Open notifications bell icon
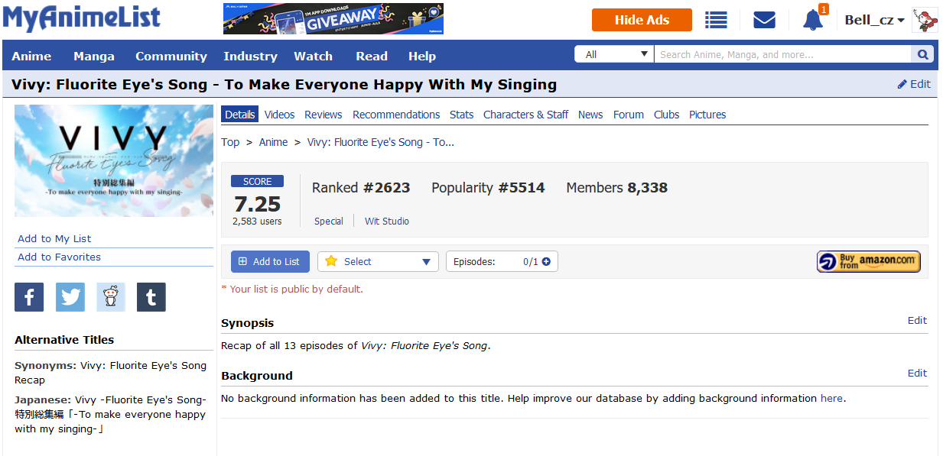 click(813, 20)
